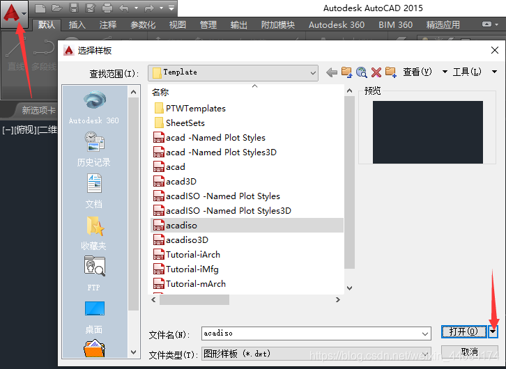The width and height of the screenshot is (506, 369).
Task: Select the acad3D template file
Action: [x=174, y=182]
